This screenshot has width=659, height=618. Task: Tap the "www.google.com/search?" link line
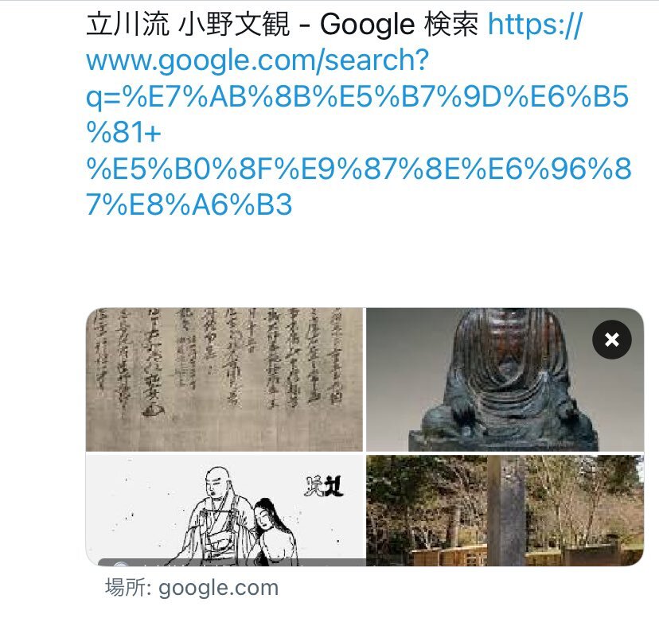257,60
